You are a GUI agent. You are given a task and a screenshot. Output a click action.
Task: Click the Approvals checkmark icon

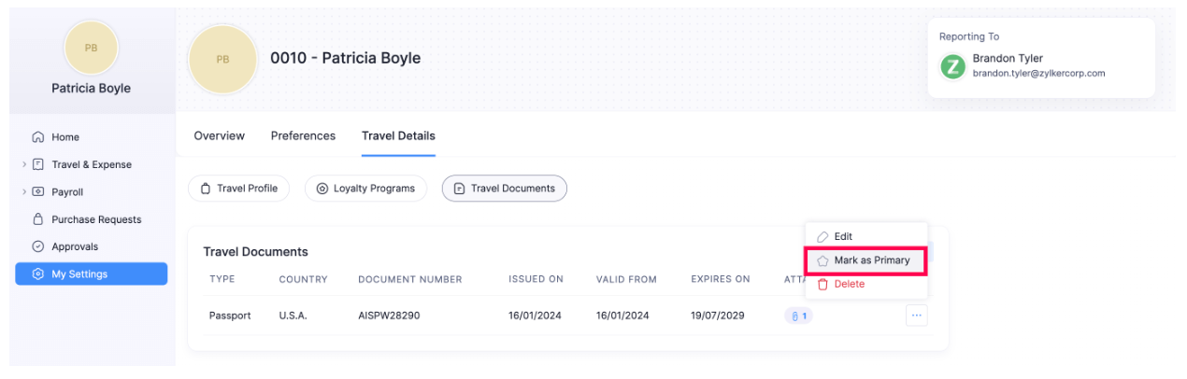pyautogui.click(x=38, y=246)
